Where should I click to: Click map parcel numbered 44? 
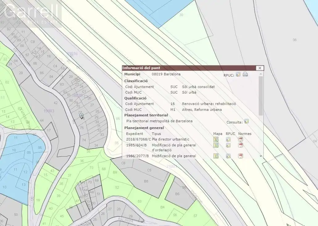pos(42,120)
